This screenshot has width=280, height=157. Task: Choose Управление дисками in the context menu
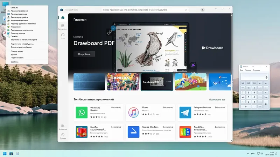[19, 21]
